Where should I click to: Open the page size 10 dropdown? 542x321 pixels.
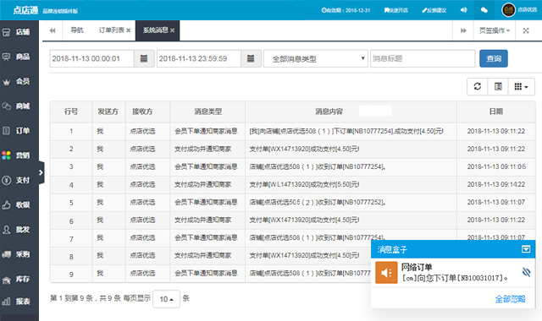click(x=166, y=299)
